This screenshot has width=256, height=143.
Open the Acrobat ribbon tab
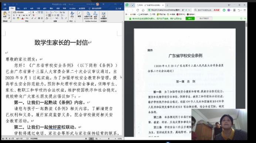pos(73,8)
